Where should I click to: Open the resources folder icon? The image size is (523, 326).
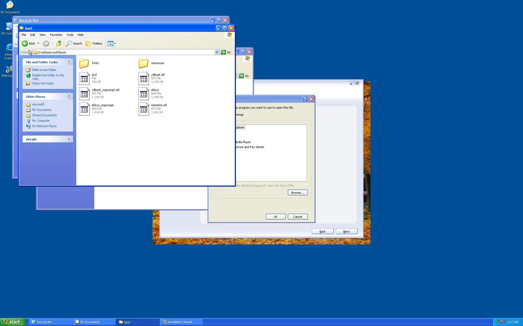[143, 63]
